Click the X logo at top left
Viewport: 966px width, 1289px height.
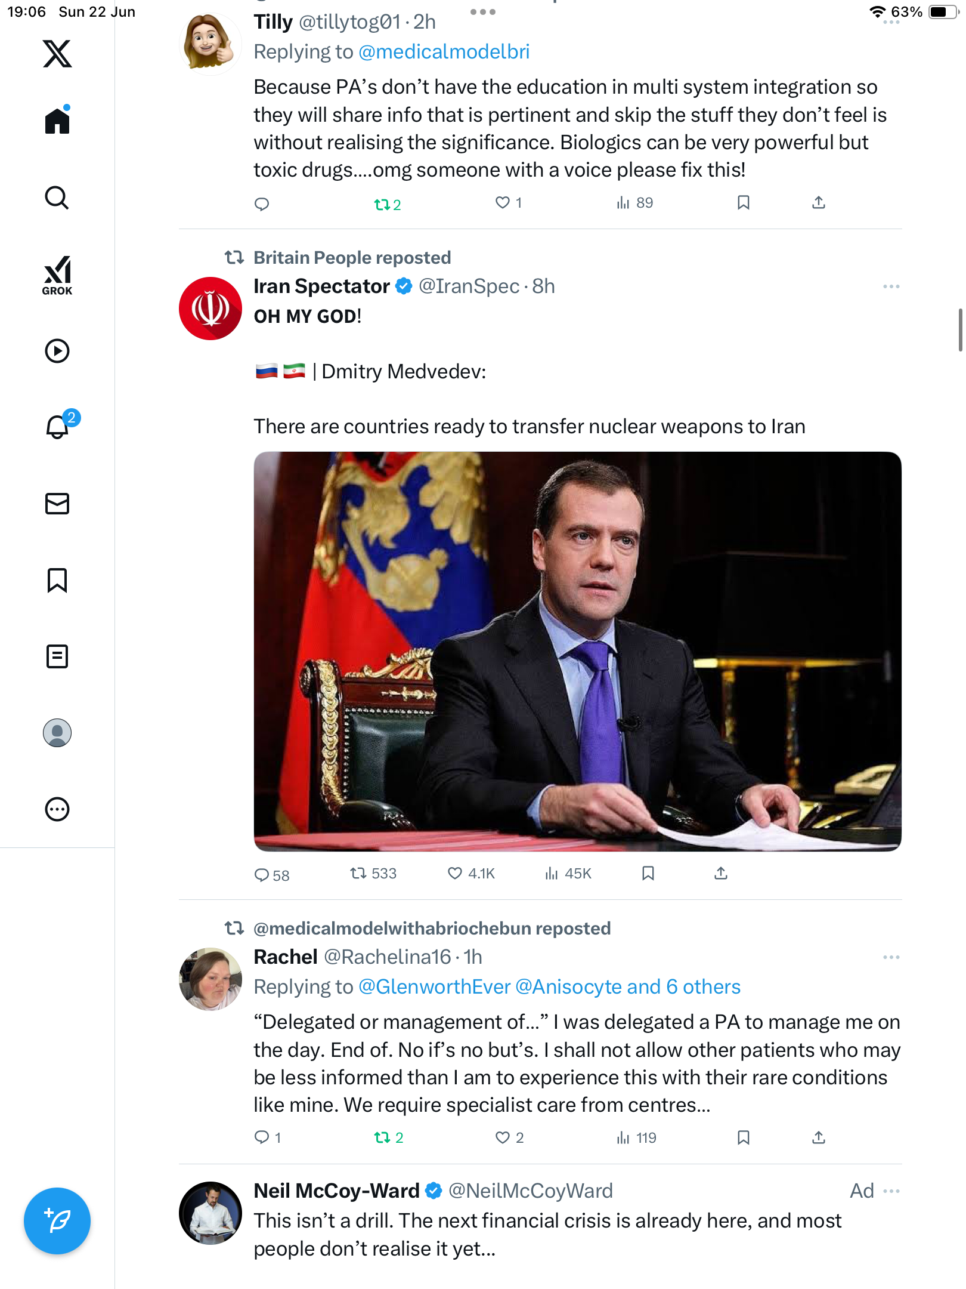(57, 54)
